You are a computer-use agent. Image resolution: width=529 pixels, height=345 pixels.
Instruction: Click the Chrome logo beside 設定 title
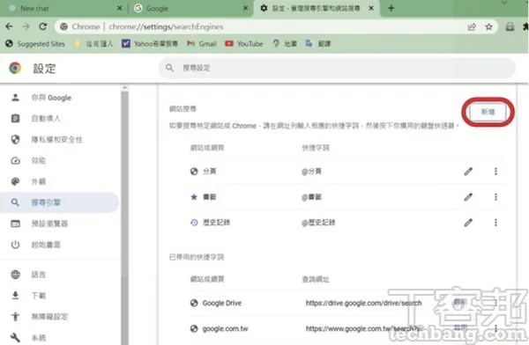click(15, 68)
